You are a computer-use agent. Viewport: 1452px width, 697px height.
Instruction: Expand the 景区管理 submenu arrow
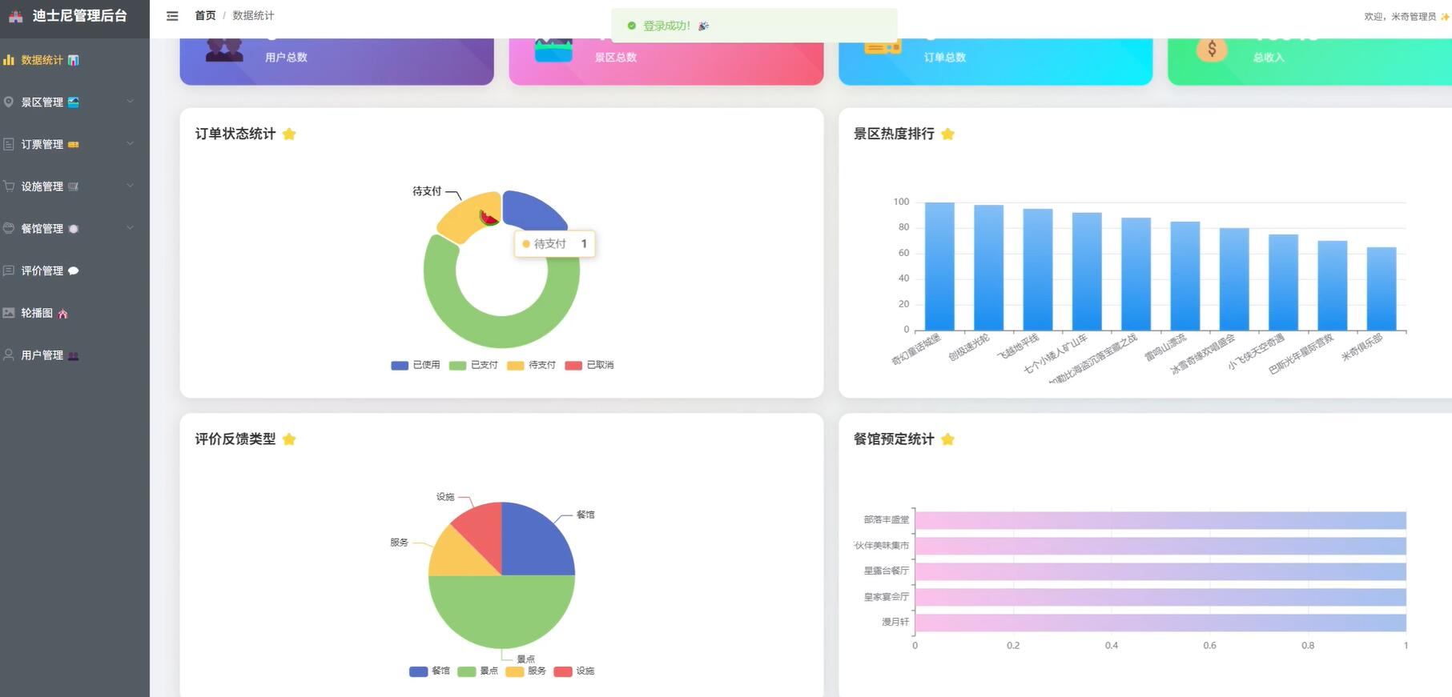pyautogui.click(x=130, y=102)
